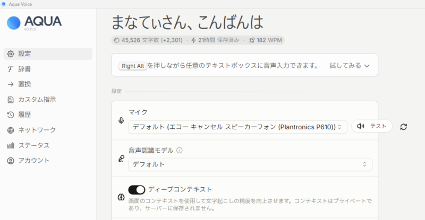Click the status (ステータス) bar chart icon
The image size is (425, 220).
pyautogui.click(x=11, y=145)
